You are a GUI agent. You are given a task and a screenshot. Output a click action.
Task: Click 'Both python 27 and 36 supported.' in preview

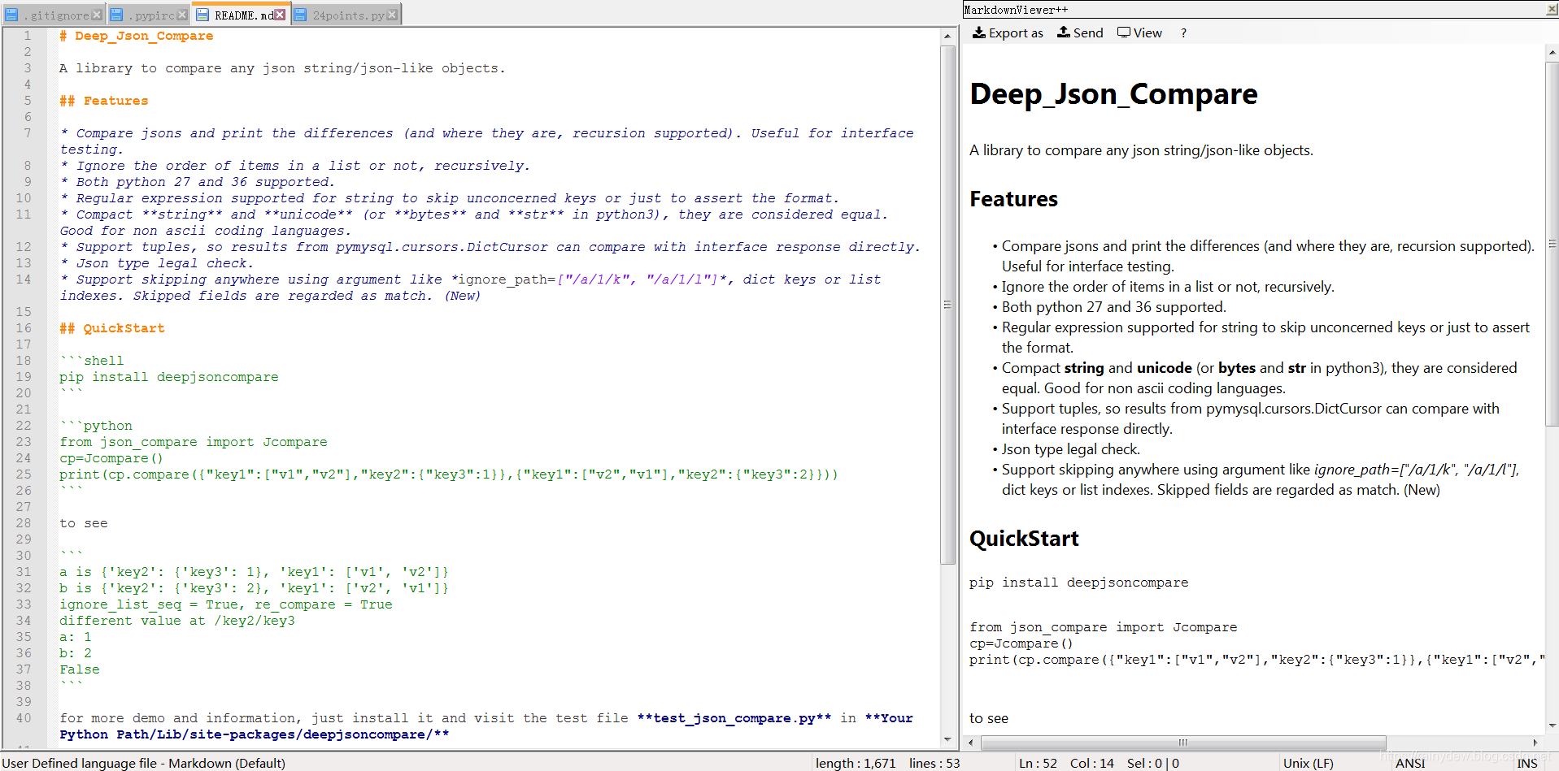tap(1113, 307)
